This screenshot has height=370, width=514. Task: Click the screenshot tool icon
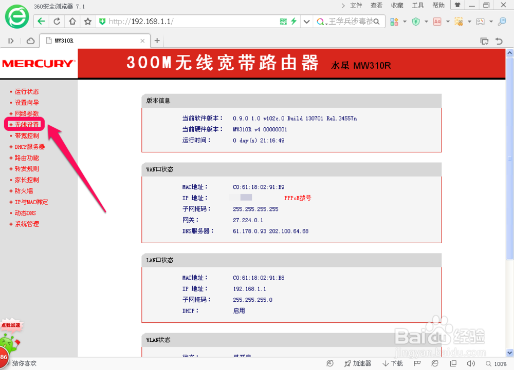click(x=480, y=22)
